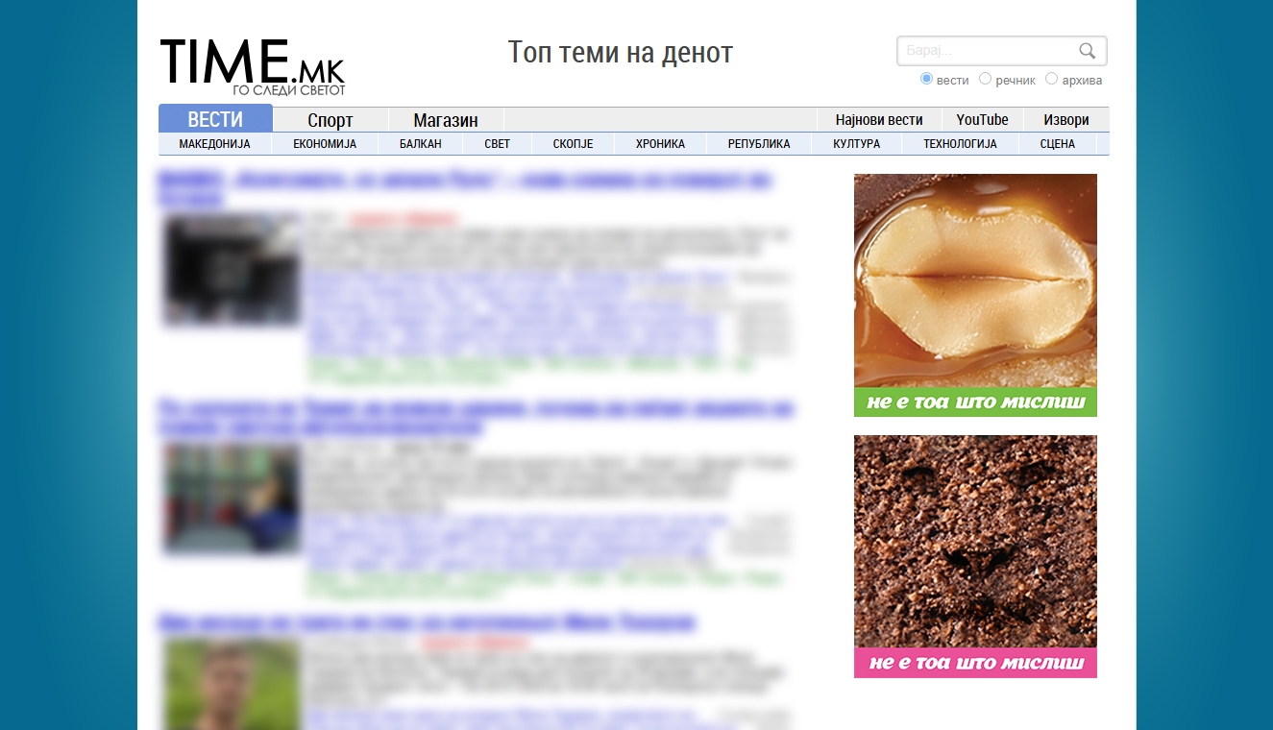Screen dimensions: 1273x730
Task: Open the ТЕХНОЛОГИЈА category
Action: pos(960,144)
